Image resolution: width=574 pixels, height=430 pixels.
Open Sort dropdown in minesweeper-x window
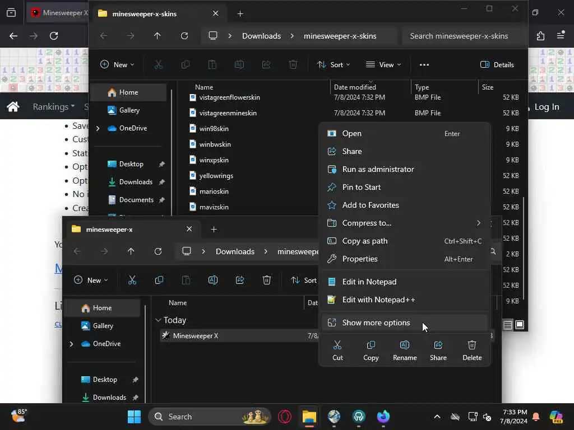point(304,281)
